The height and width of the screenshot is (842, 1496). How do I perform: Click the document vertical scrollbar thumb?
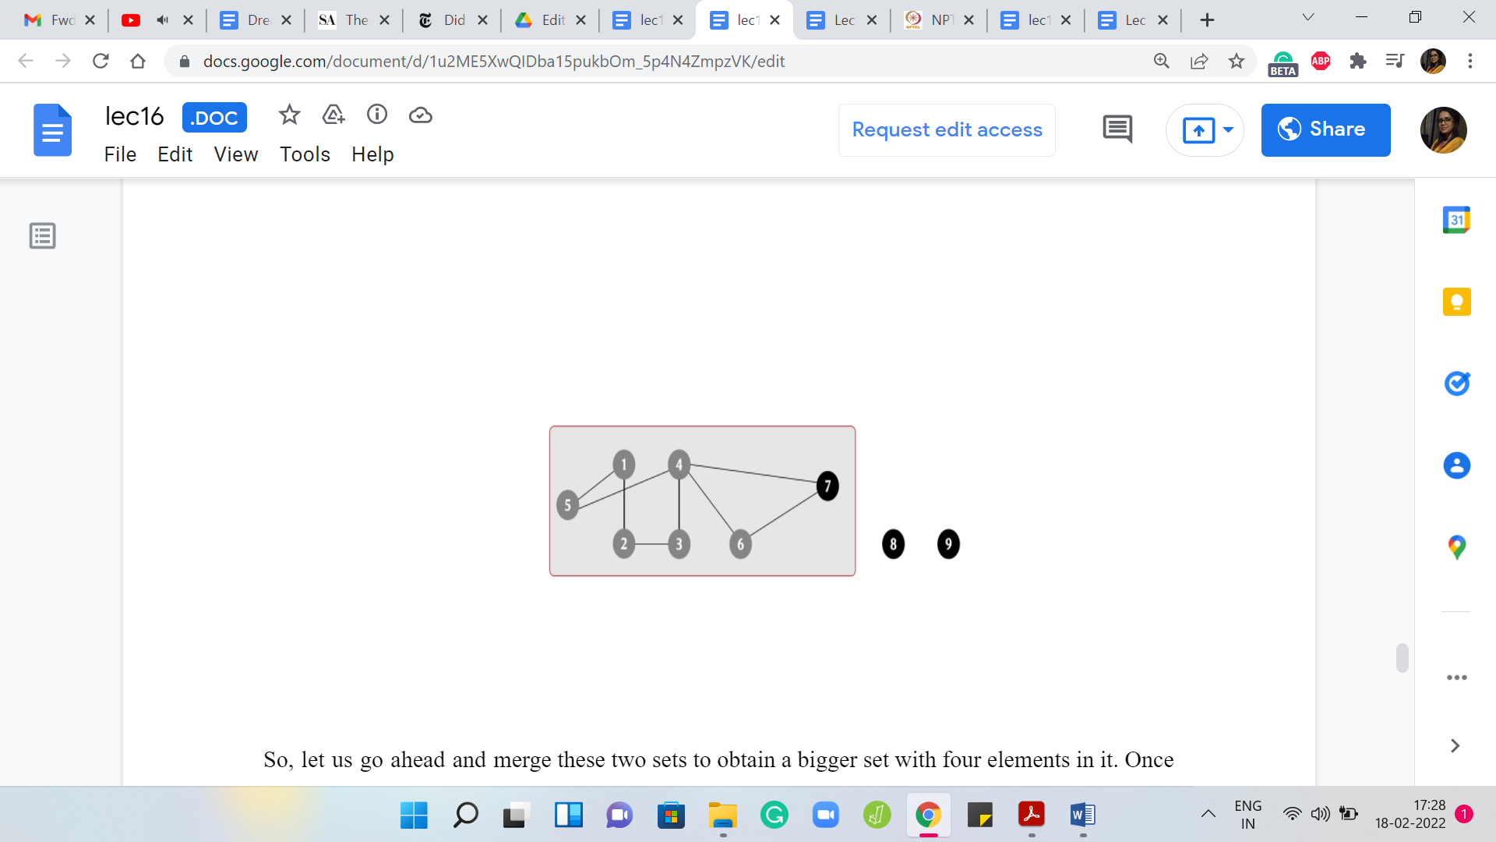tap(1402, 657)
